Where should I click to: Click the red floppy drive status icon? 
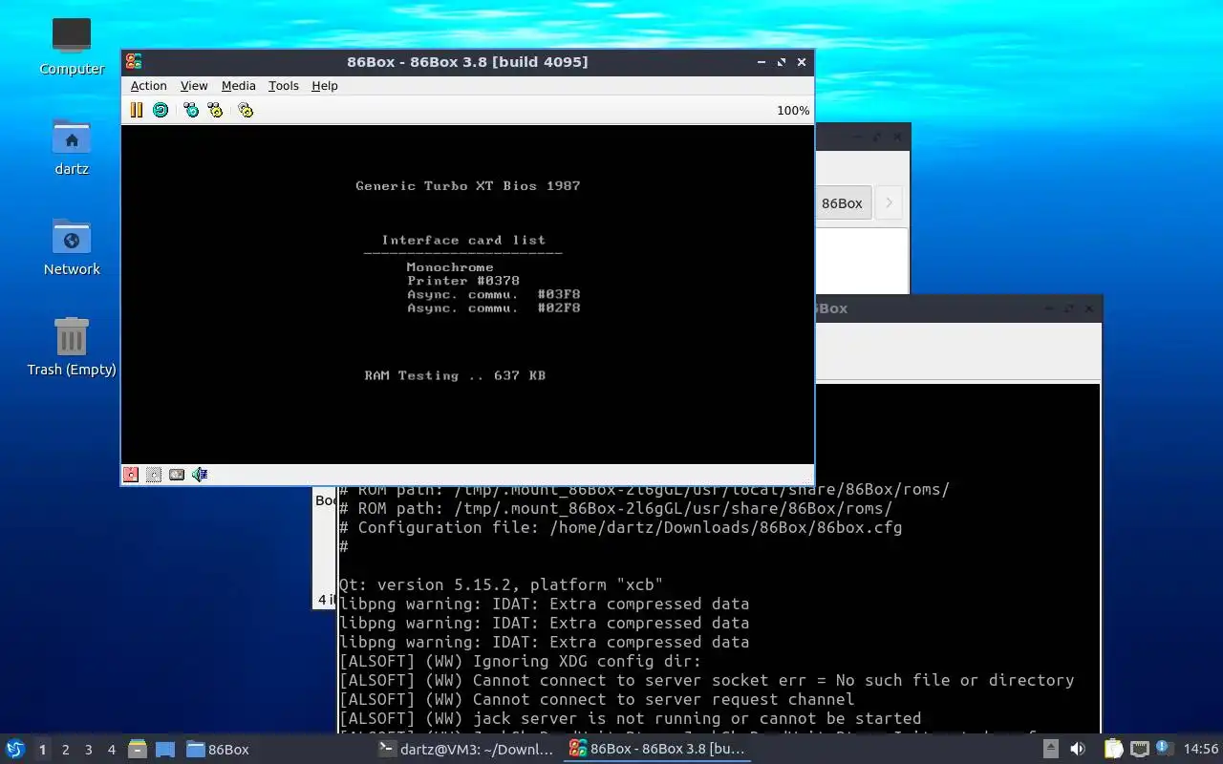[x=131, y=475]
